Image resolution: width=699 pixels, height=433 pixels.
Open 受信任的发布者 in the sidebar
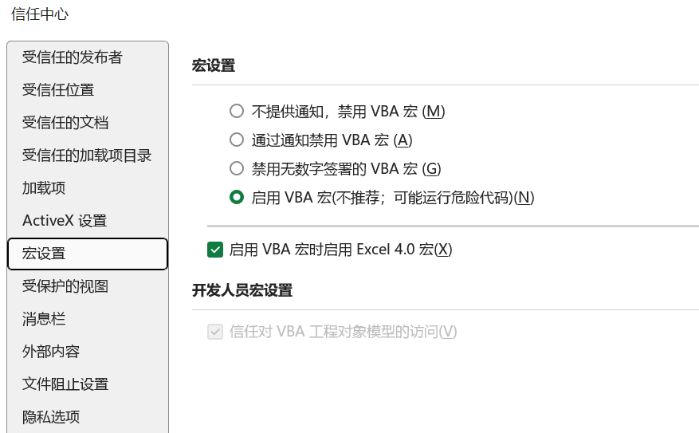tap(72, 57)
